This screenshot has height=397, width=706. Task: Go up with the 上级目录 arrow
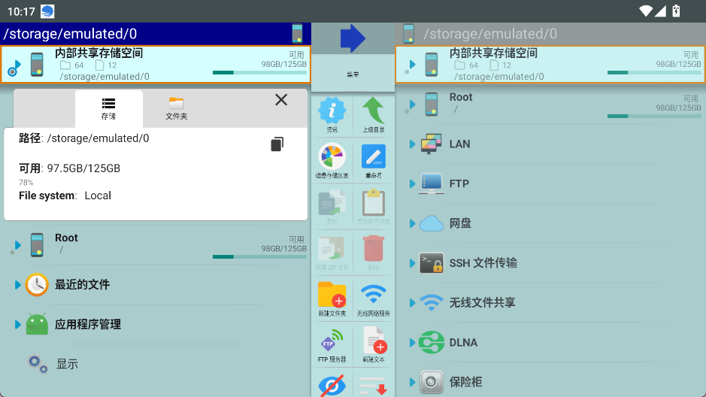click(373, 113)
